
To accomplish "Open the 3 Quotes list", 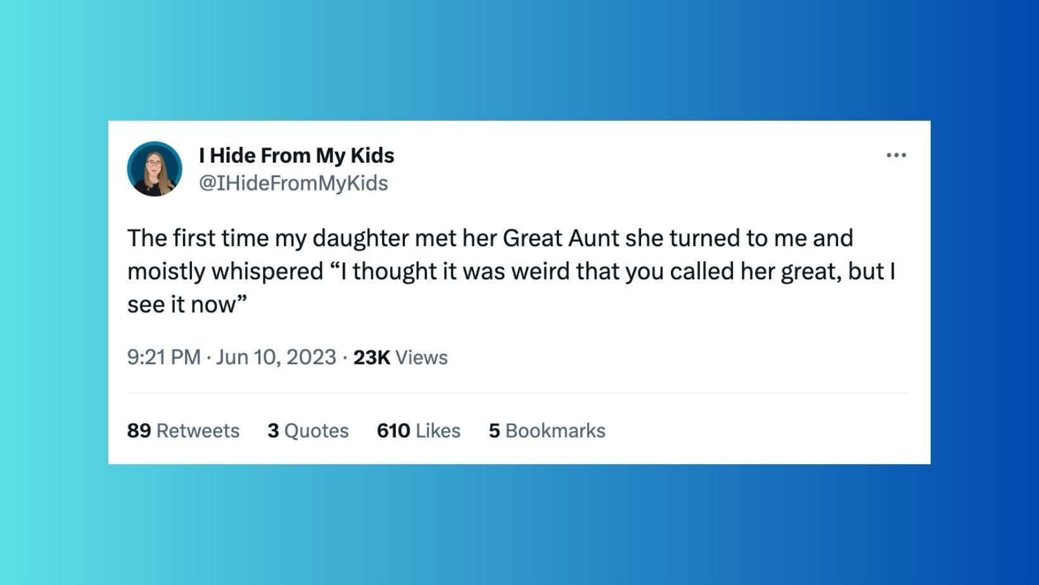I will (308, 431).
